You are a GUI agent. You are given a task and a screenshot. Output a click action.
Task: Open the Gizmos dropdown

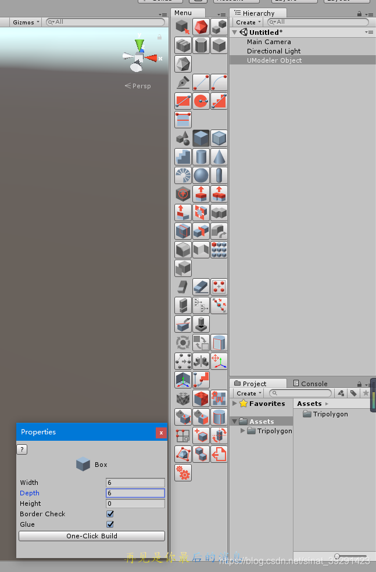click(x=26, y=22)
